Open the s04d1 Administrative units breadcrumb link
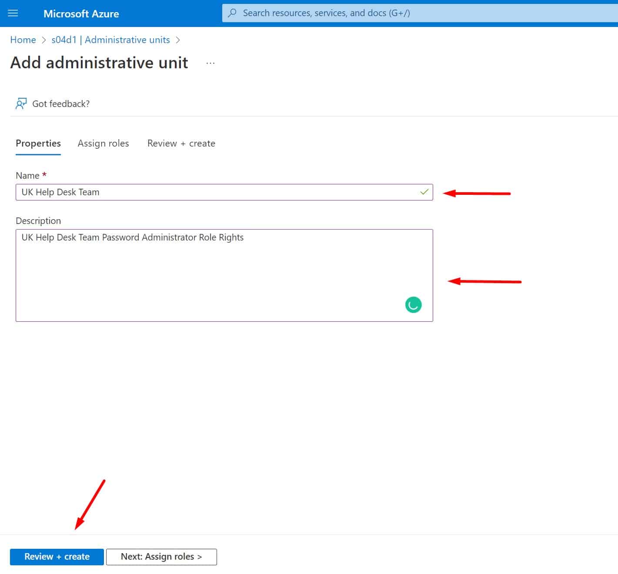 (110, 40)
